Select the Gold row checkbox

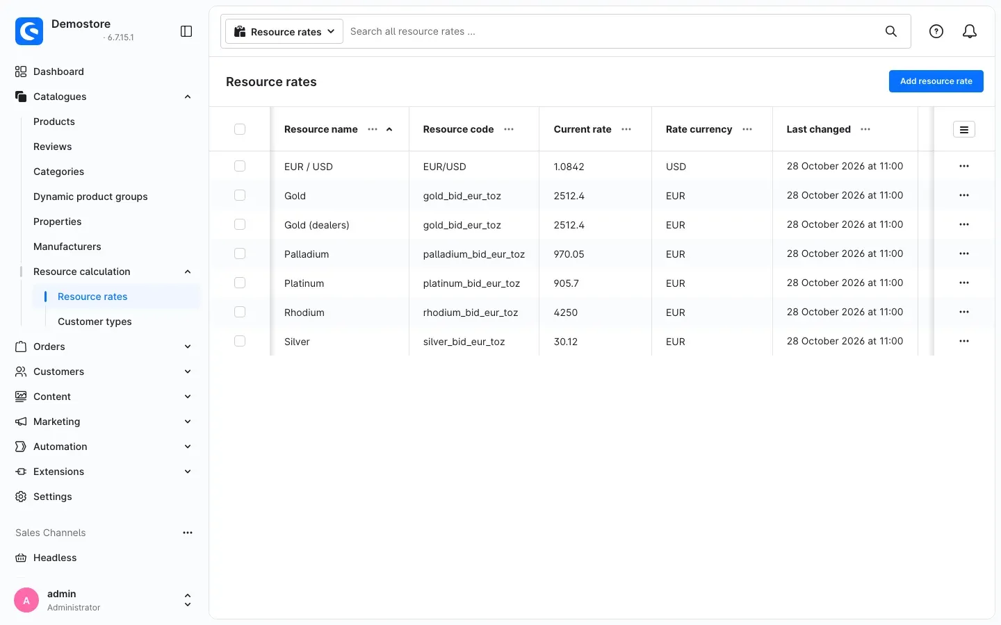240,195
